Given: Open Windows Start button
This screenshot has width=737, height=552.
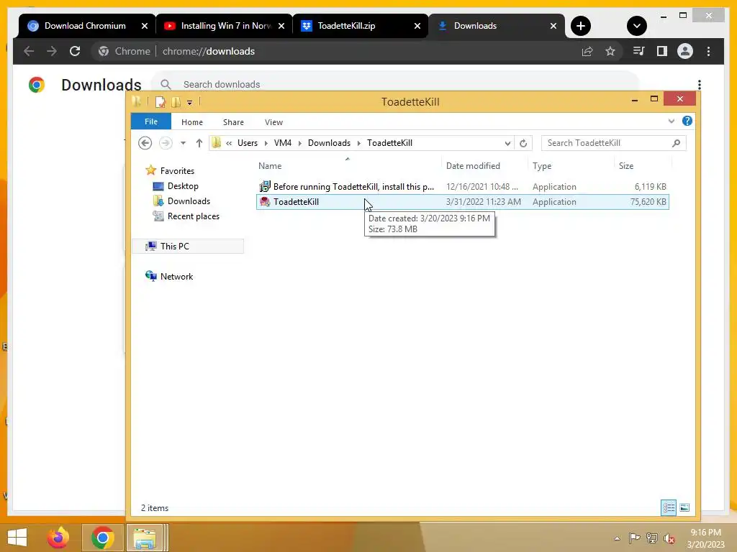Looking at the screenshot, I should click(x=17, y=538).
